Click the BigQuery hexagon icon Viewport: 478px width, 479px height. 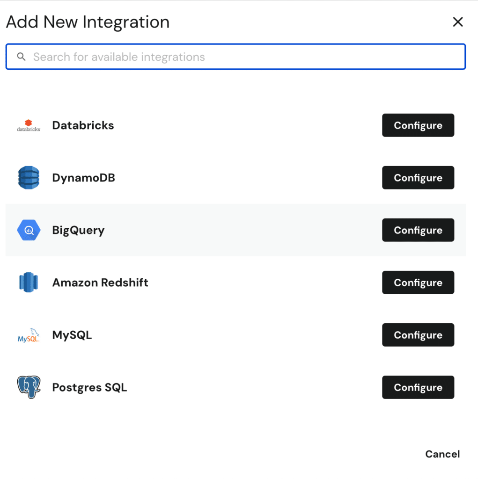pos(29,230)
